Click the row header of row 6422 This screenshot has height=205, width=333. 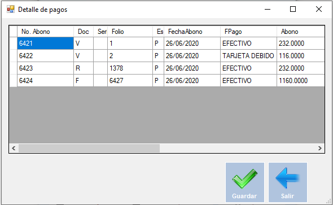click(x=13, y=56)
